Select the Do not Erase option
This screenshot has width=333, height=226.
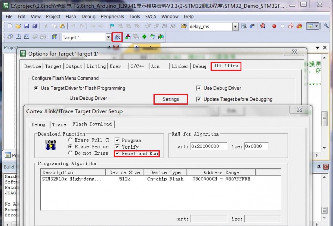pos(70,153)
